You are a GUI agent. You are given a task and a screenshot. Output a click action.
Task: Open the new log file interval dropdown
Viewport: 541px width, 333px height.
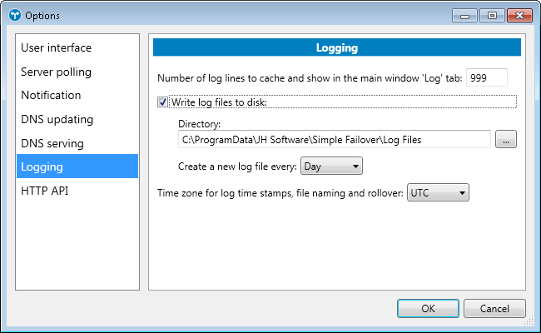[x=331, y=166]
